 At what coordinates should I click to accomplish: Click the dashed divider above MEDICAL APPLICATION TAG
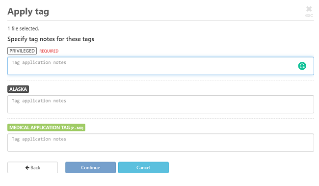pos(160,118)
